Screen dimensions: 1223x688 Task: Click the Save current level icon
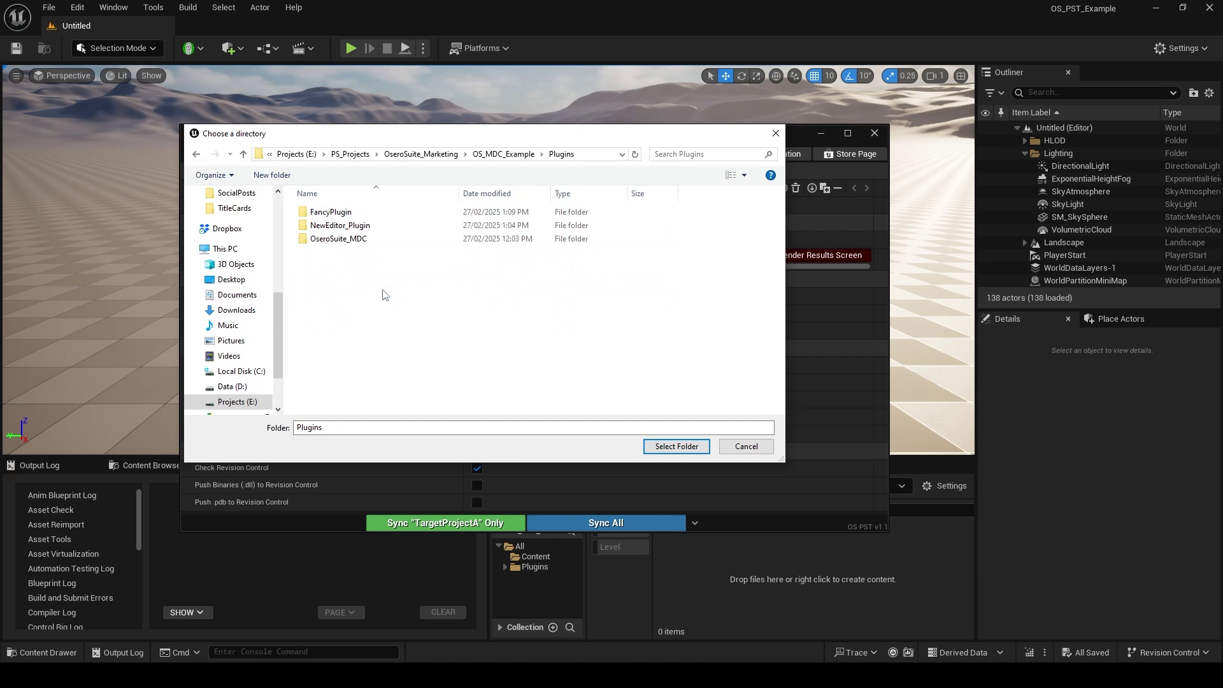pyautogui.click(x=17, y=48)
